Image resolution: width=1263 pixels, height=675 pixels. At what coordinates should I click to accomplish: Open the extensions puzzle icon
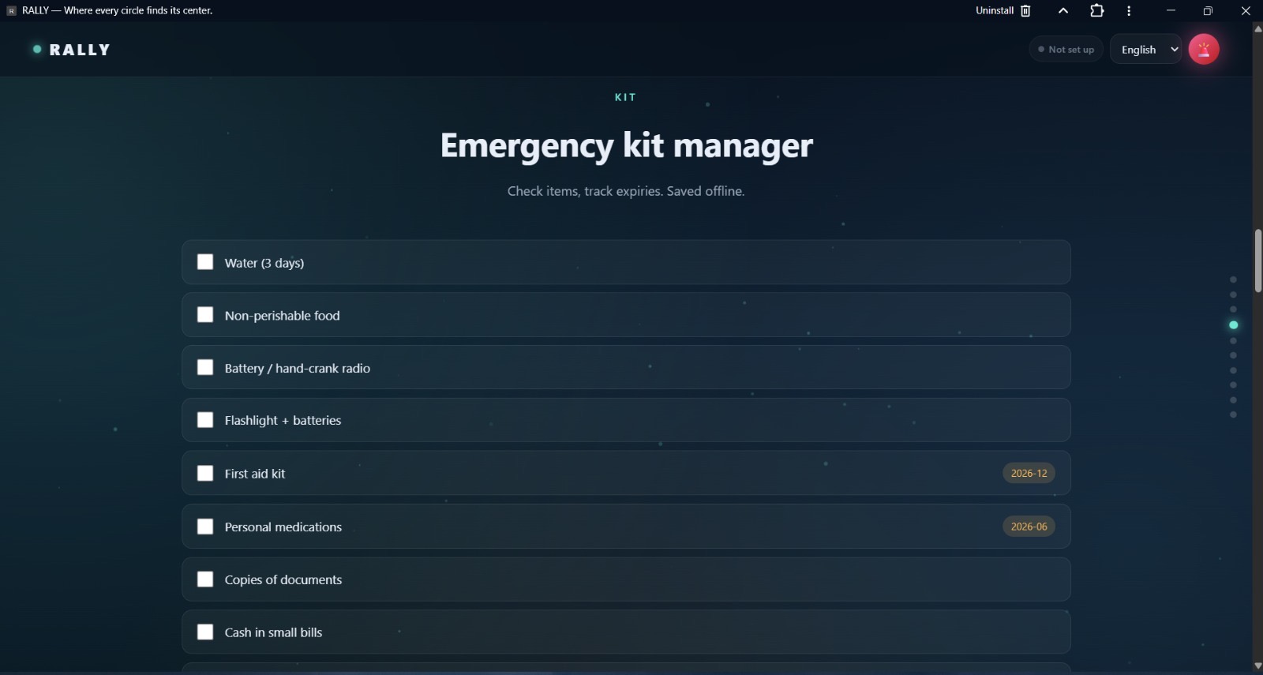[1097, 11]
